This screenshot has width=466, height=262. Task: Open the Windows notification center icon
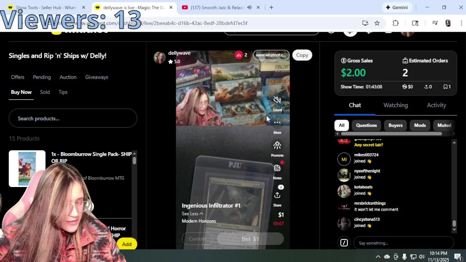tap(458, 257)
